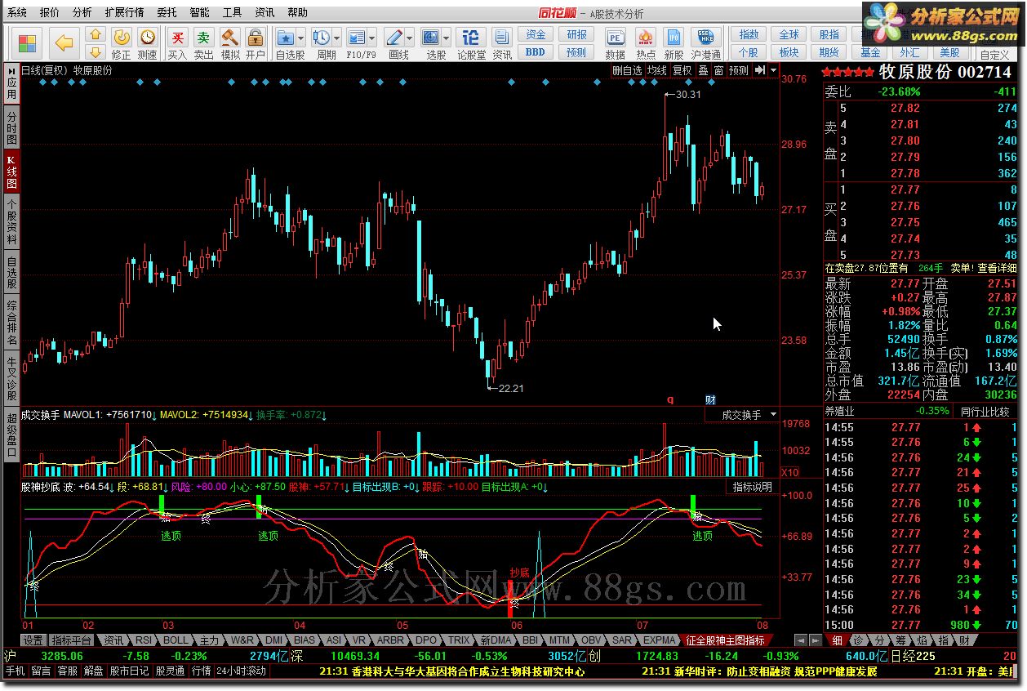Click the collapse sidebar arrow icon above 应用
The width and height of the screenshot is (1027, 691).
[x=11, y=70]
